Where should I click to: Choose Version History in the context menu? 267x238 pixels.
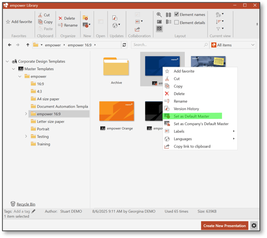[200, 109]
